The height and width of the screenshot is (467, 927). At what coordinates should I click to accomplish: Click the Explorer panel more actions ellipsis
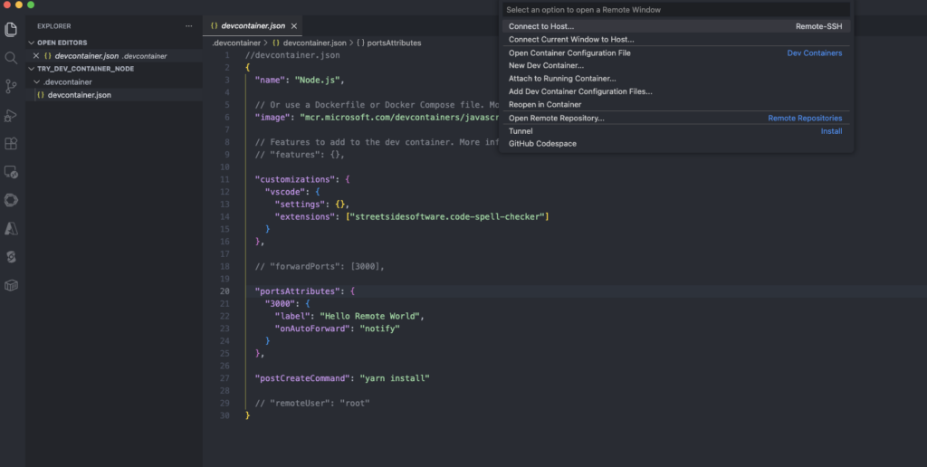(x=188, y=26)
